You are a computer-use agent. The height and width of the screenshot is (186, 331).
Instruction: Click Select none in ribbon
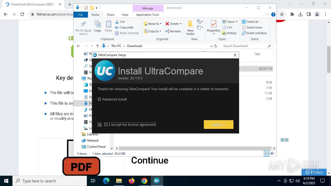point(252,27)
